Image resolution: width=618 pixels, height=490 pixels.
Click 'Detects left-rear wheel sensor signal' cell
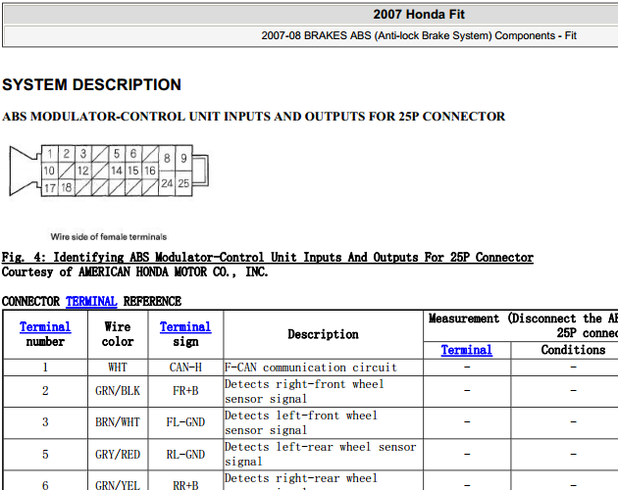[x=323, y=454]
